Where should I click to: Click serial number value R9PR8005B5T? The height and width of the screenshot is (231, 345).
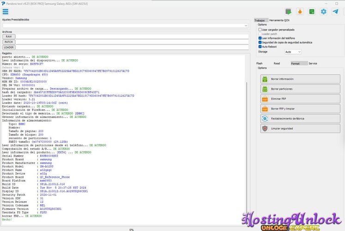click(x=49, y=156)
